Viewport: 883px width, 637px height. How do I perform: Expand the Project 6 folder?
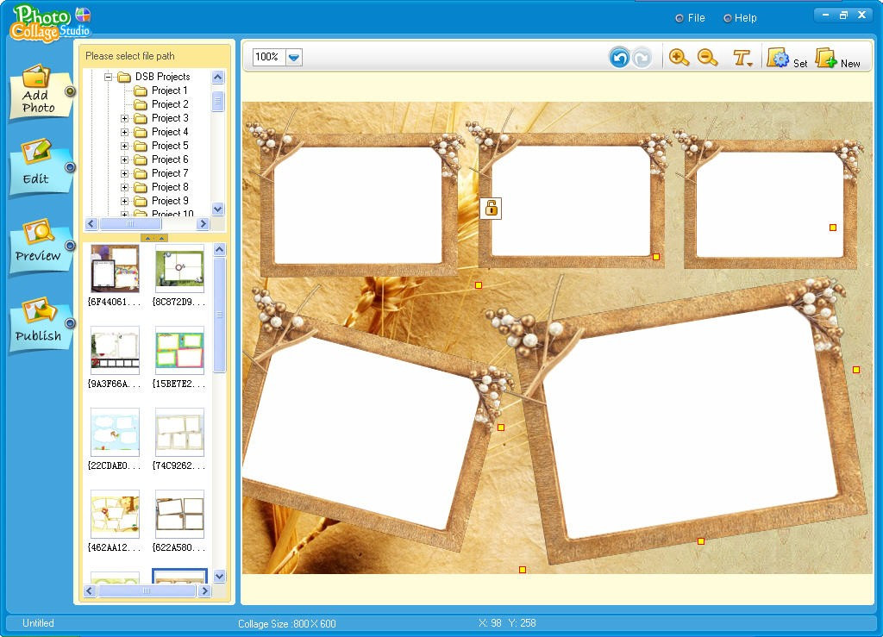coord(124,159)
